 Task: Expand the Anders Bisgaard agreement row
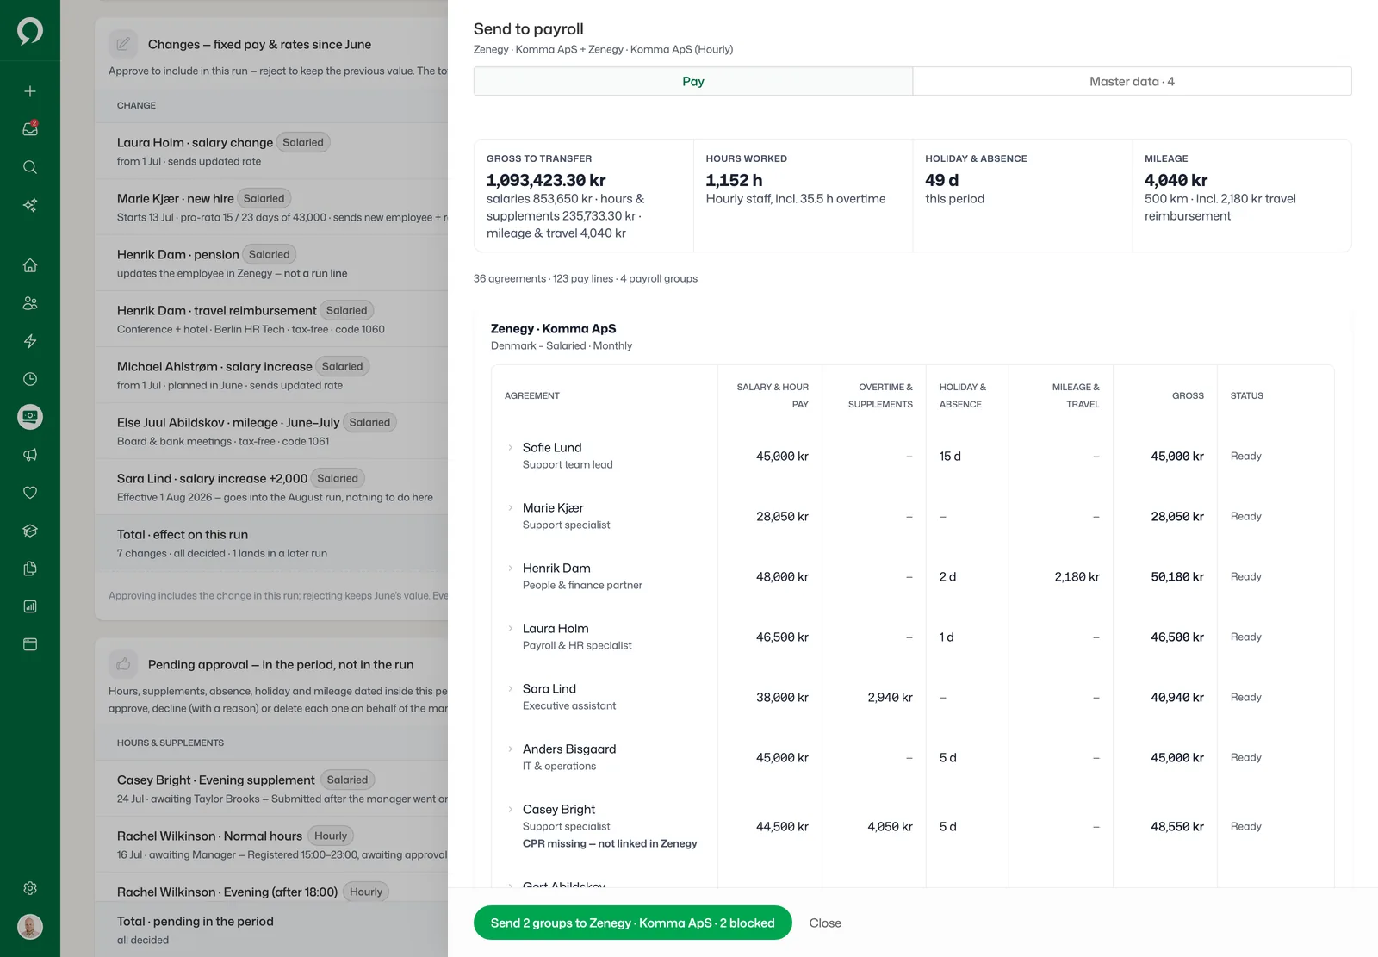(510, 749)
